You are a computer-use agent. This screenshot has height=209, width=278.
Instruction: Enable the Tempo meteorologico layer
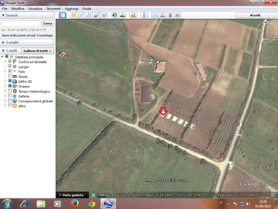tap(10, 91)
